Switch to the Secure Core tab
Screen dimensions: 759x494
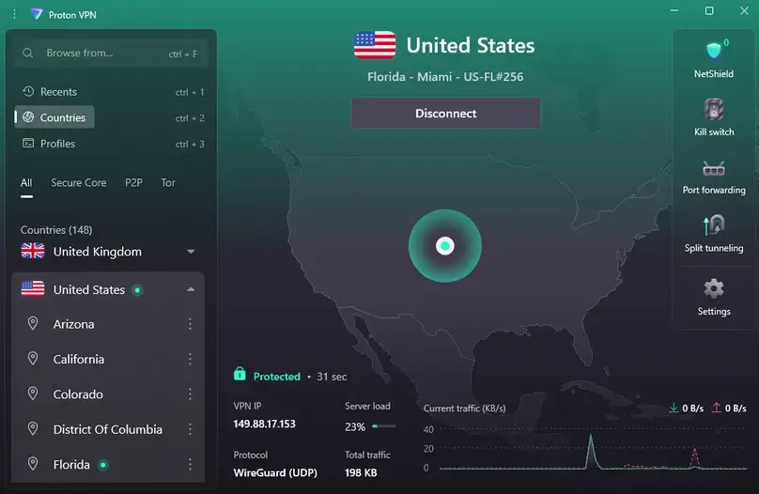78,183
